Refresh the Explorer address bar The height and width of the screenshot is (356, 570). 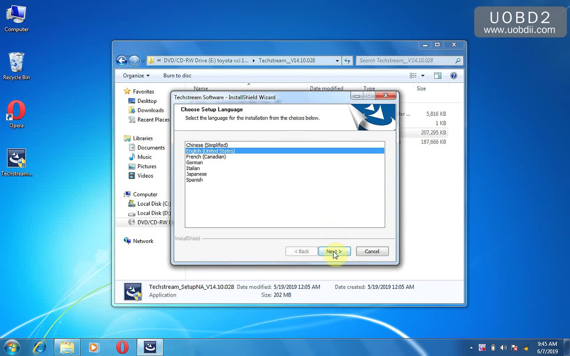[x=347, y=61]
